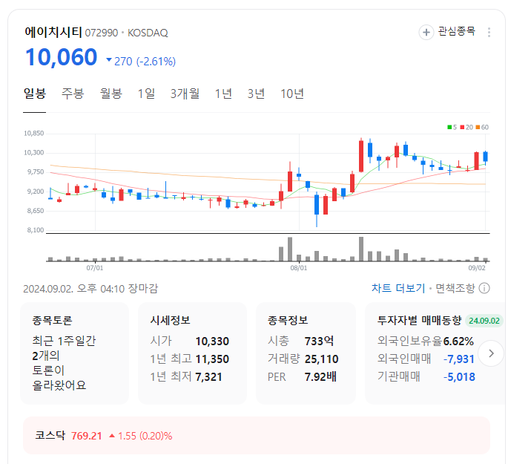
Task: Show the 3개월 chart period
Action: [185, 94]
